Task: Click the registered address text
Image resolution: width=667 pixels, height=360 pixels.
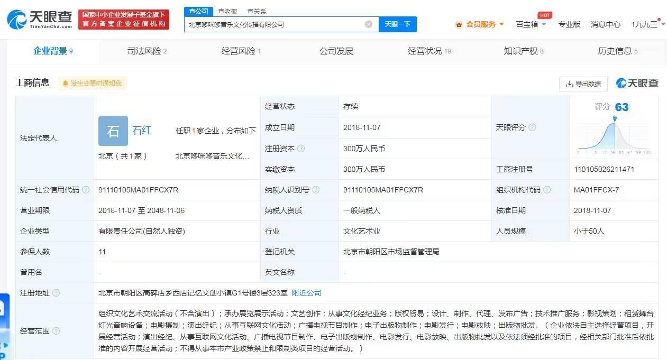Action: 193,293
